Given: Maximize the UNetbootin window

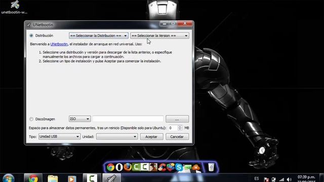Looking at the screenshot, I should [173, 24].
